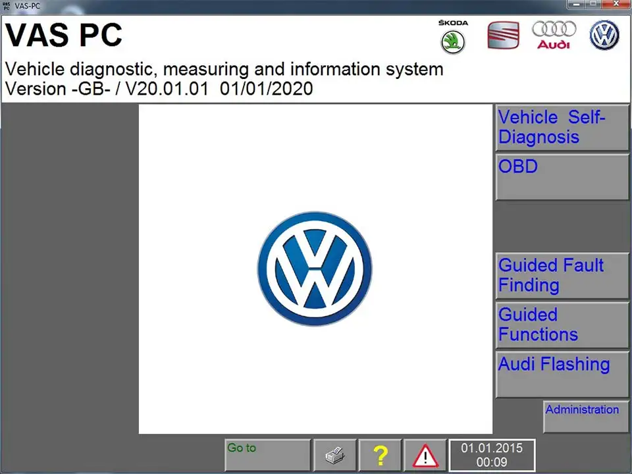Select the Volkswagen logo in the header
Image resolution: width=632 pixels, height=474 pixels.
point(604,36)
